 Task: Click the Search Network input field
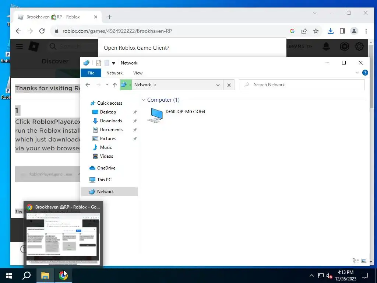tap(302, 85)
